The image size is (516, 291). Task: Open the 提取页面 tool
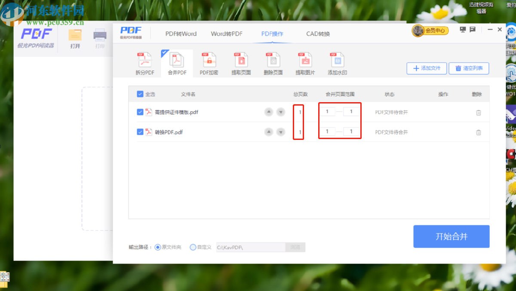click(x=241, y=63)
